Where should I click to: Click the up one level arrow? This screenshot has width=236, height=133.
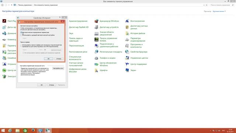pos(11,5)
